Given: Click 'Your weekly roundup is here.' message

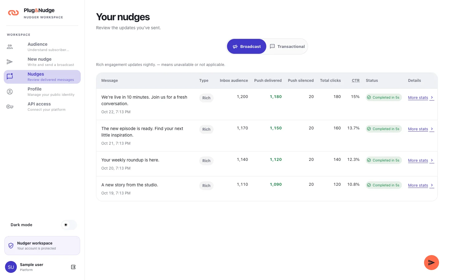Looking at the screenshot, I should point(130,160).
